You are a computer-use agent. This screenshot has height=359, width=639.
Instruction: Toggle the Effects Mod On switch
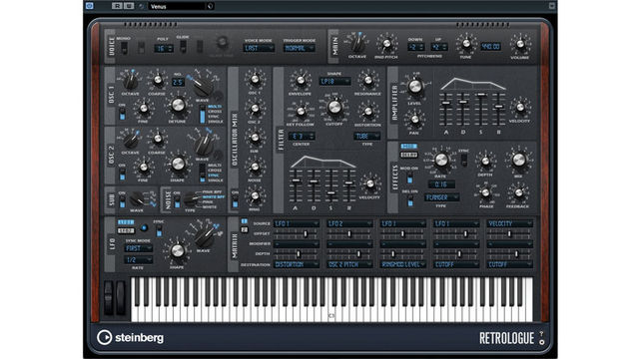tap(410, 178)
